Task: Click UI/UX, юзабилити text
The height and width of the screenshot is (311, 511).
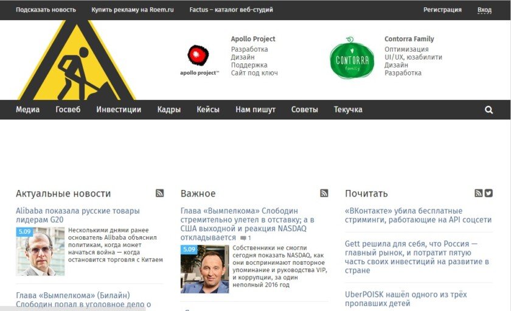Action: pyautogui.click(x=413, y=57)
